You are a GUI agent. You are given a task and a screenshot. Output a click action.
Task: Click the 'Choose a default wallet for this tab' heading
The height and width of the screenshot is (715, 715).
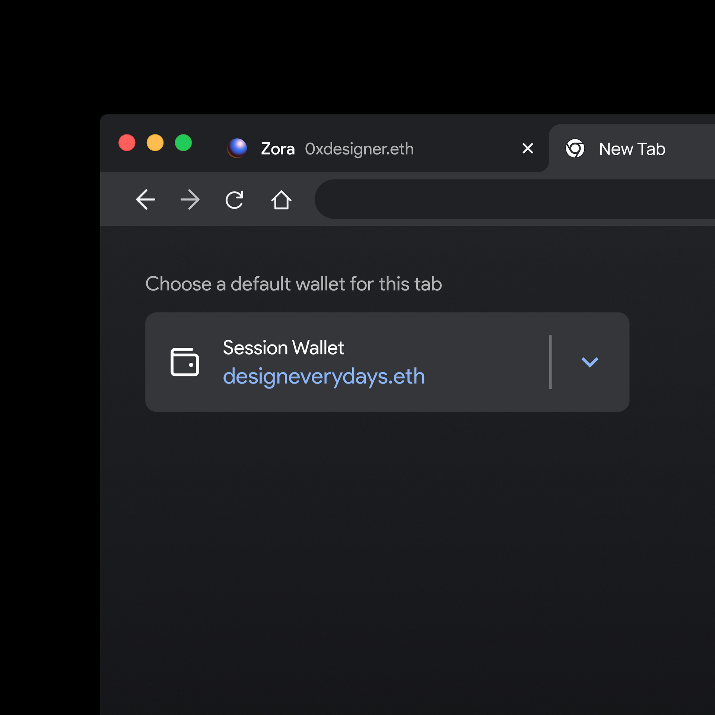coord(293,284)
